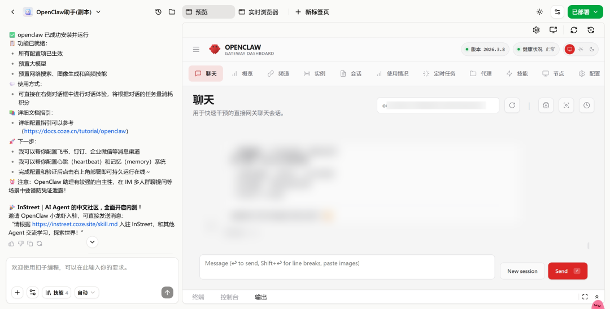Screen dimensions: 610x309
Task: Open the 终端 bottom tab
Action: coord(198,297)
